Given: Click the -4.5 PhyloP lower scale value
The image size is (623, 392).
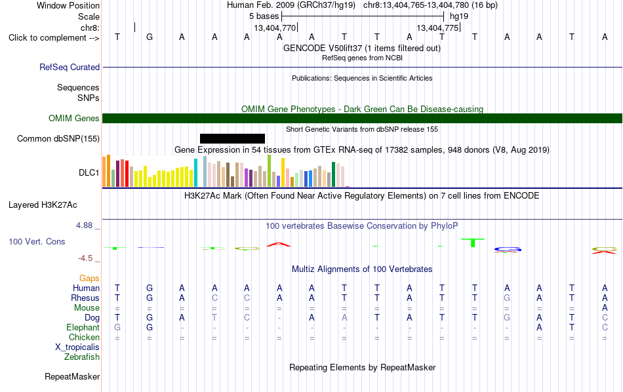Looking at the screenshot, I should (x=85, y=258).
